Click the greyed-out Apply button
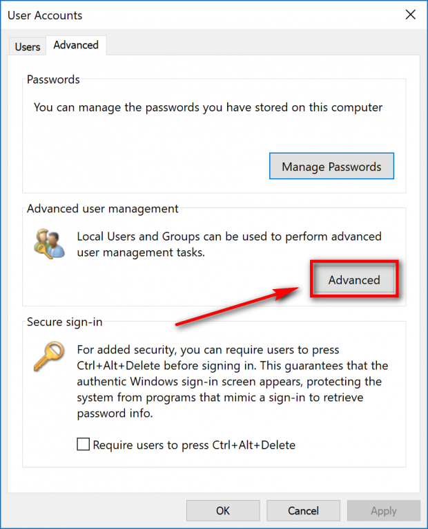The width and height of the screenshot is (428, 529). 384,511
